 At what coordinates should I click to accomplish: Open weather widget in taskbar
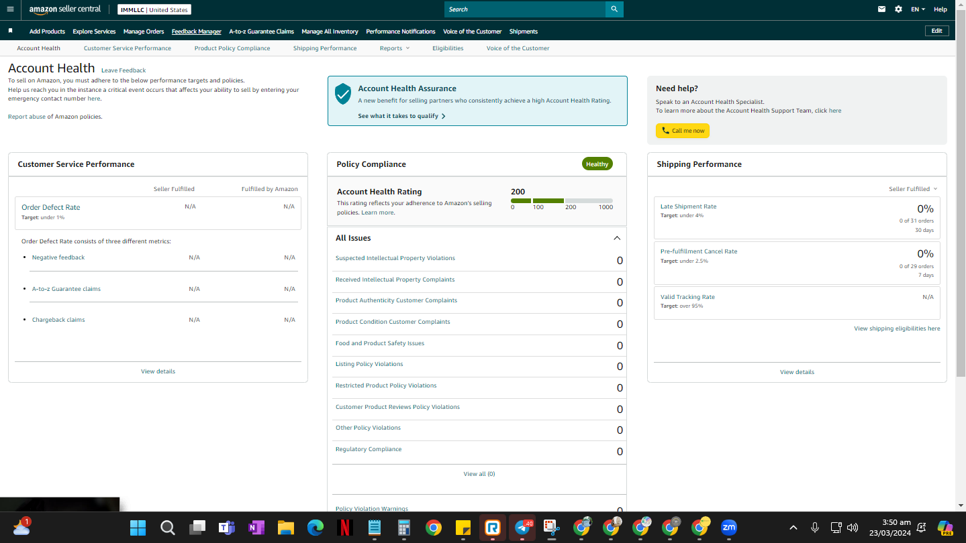[x=21, y=527]
